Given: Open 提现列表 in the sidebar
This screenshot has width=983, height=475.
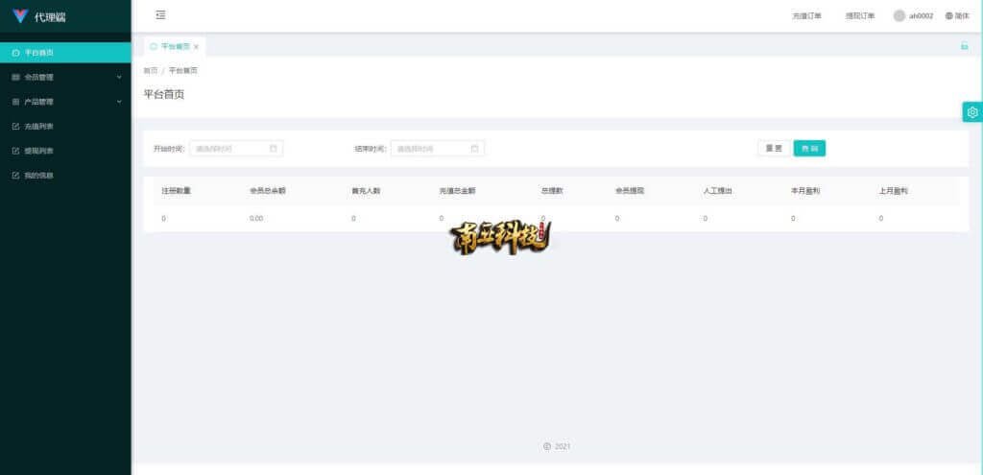Looking at the screenshot, I should (x=39, y=151).
